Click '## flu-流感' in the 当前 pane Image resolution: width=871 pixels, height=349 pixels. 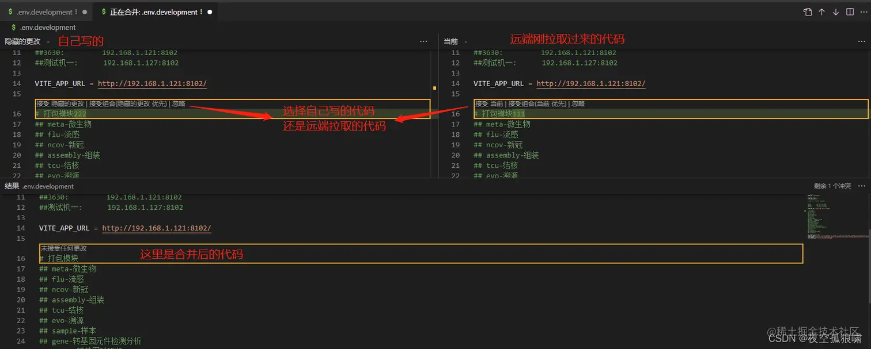[x=495, y=135]
